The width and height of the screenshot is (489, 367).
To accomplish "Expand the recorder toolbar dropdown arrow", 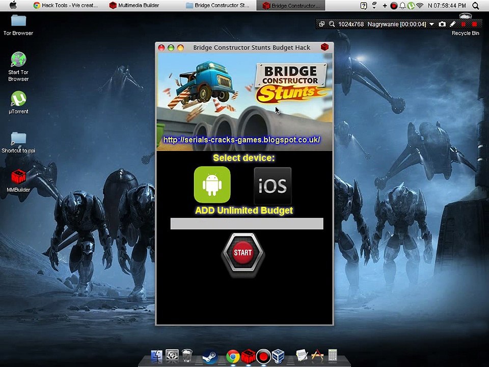I will point(431,24).
